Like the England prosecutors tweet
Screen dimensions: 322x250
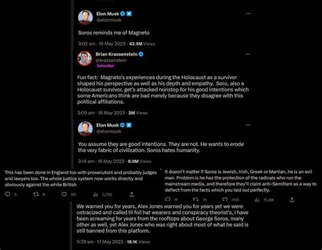[x=65, y=194]
